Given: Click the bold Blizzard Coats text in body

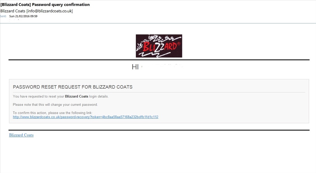Looking at the screenshot, I should 77,96.
